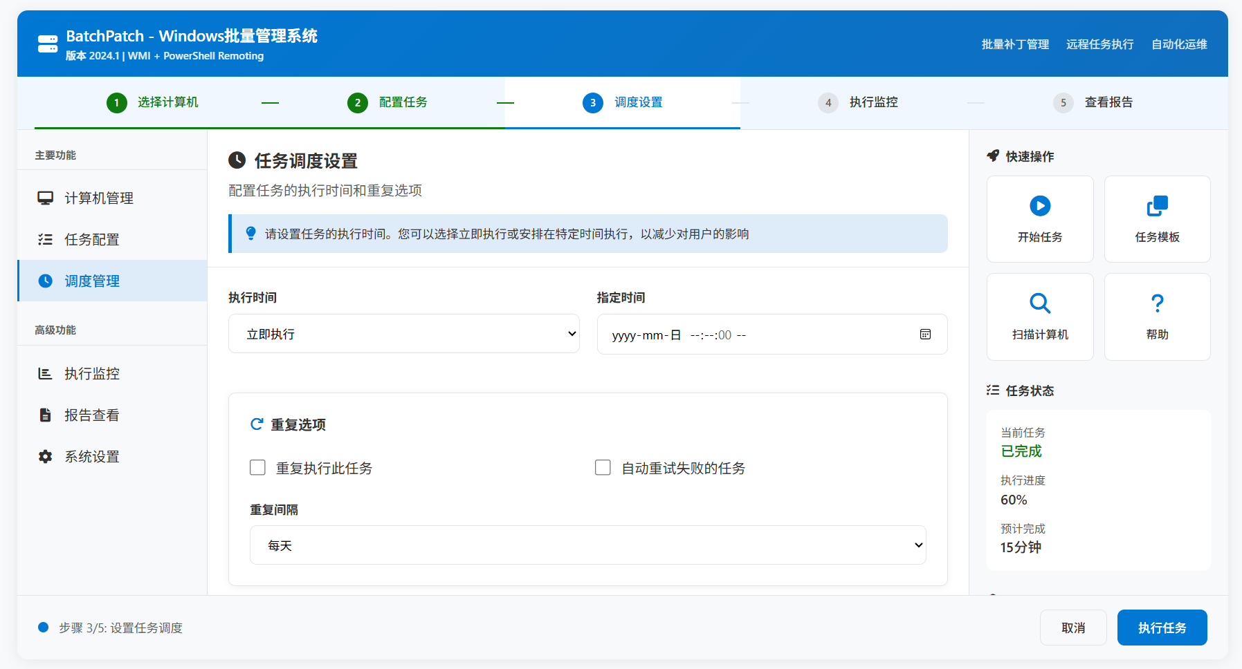The width and height of the screenshot is (1242, 669).
Task: Click 远程任务执行 in the header
Action: [1100, 44]
